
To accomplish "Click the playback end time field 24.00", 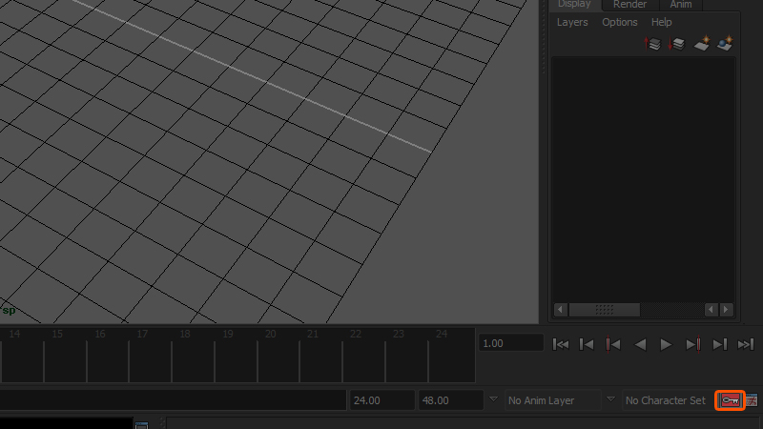I will pyautogui.click(x=382, y=400).
